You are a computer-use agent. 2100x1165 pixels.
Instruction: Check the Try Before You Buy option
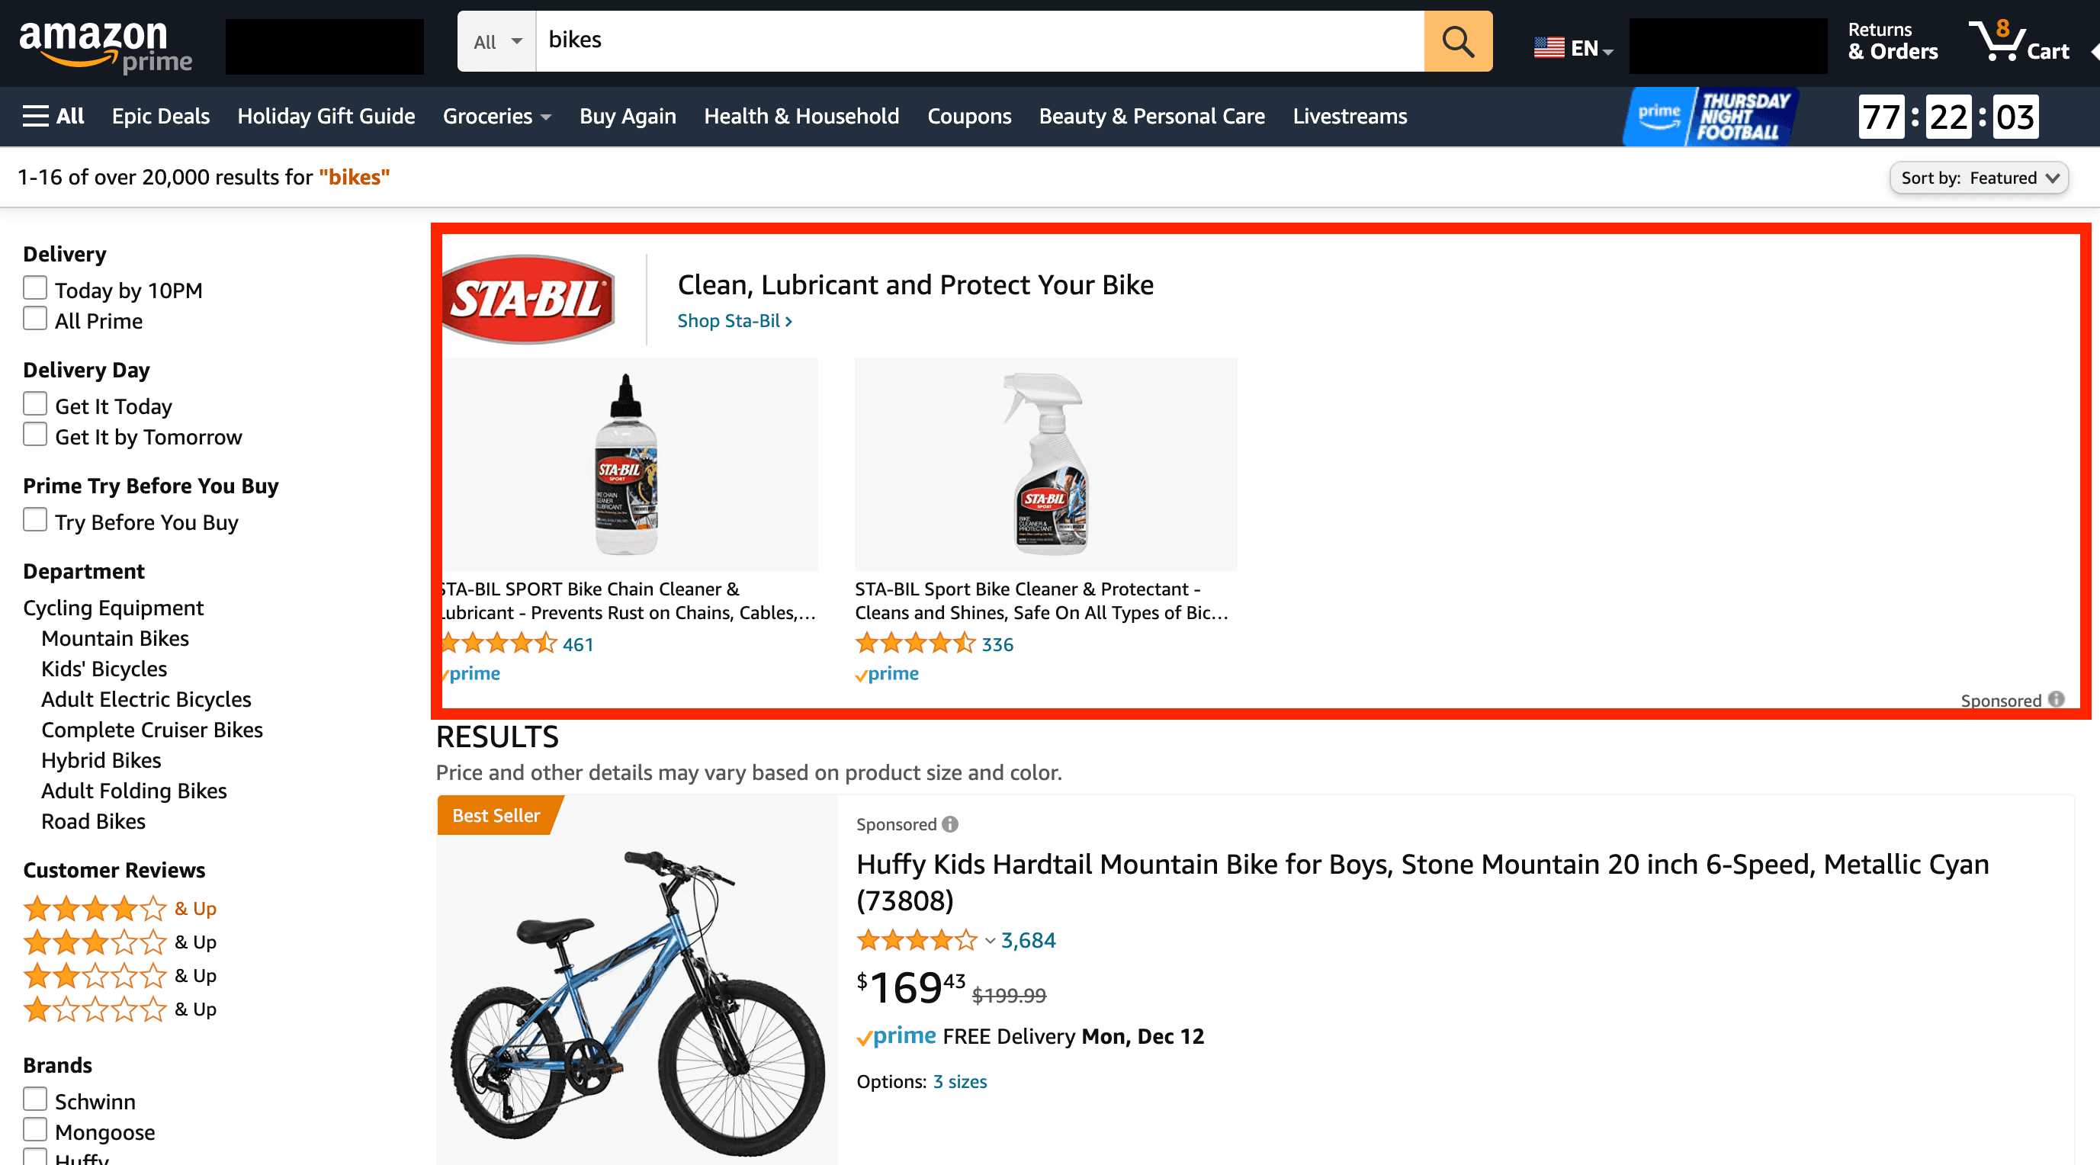(x=34, y=519)
